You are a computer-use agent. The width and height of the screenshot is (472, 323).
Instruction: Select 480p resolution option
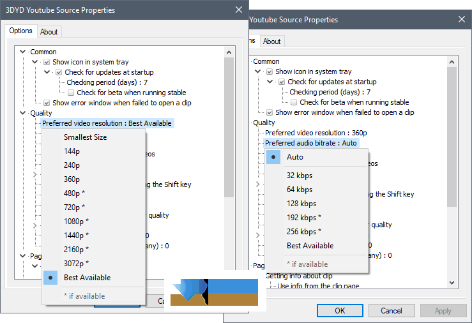(x=94, y=193)
